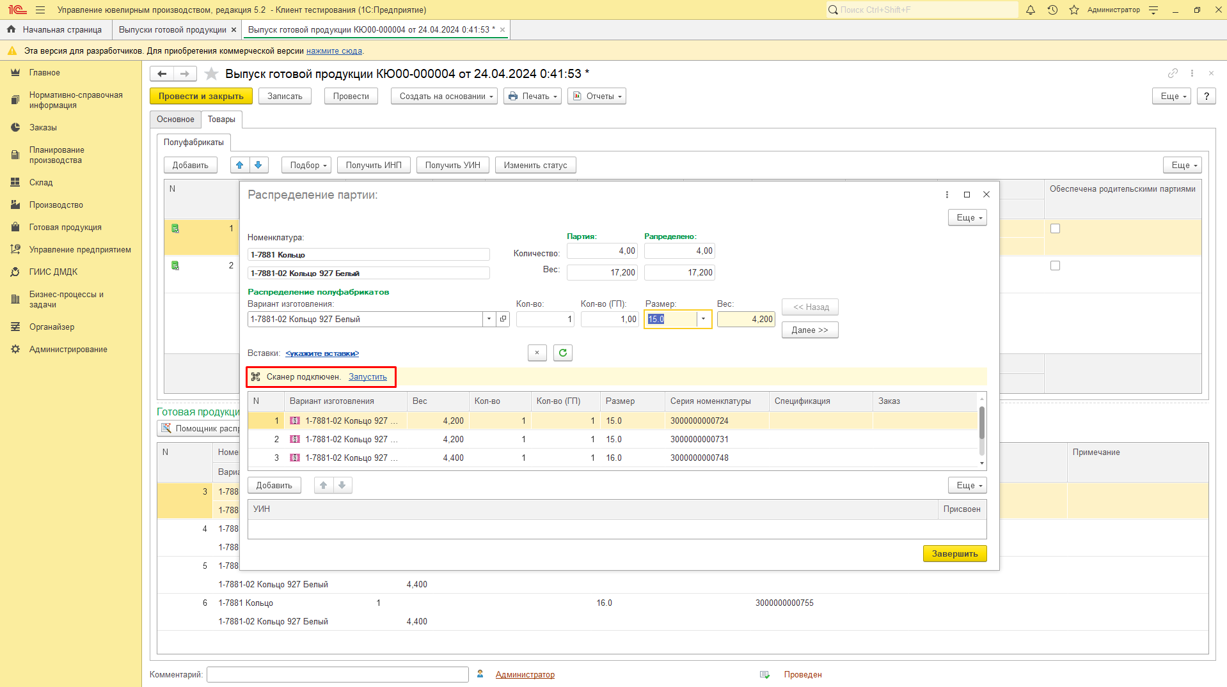Copy document link icon
This screenshot has height=687, width=1227.
1173,73
